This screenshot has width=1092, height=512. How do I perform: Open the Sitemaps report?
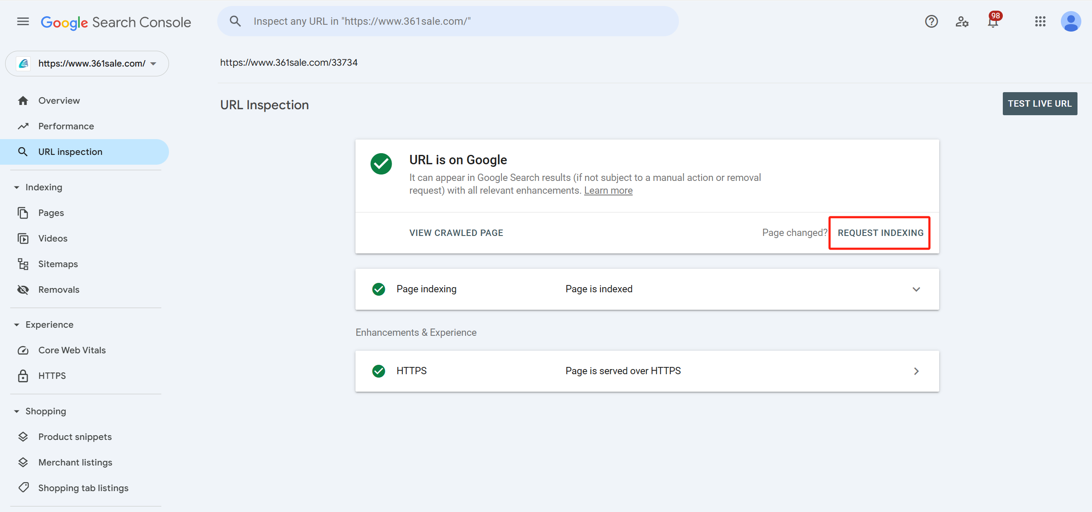(x=58, y=264)
